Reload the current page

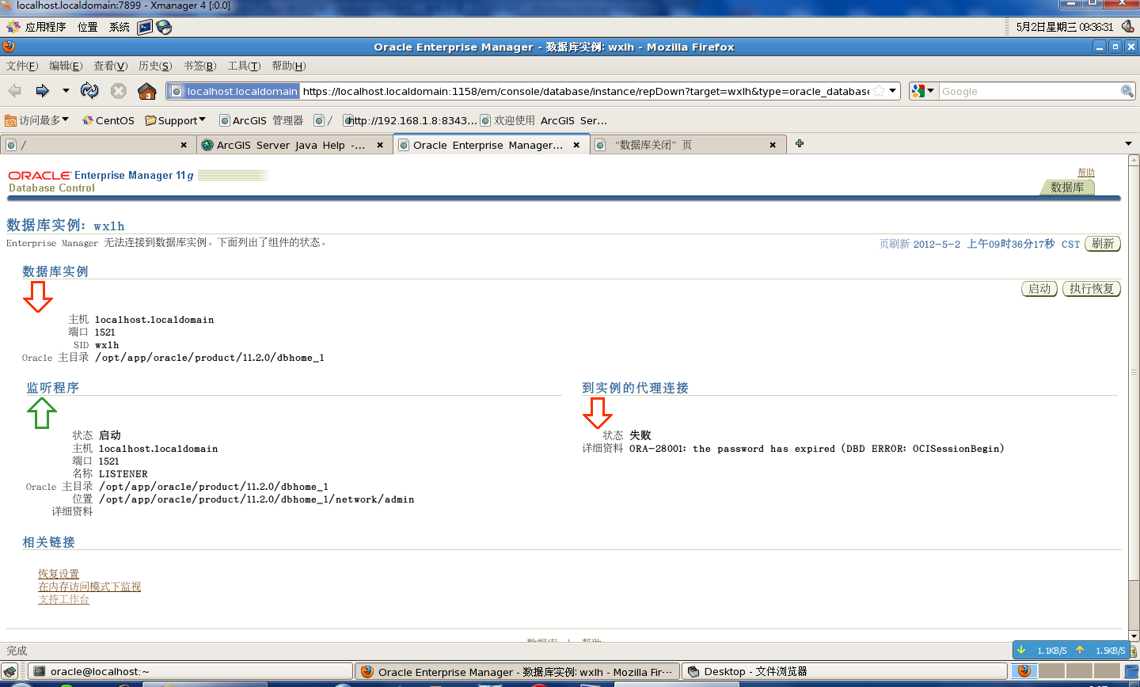pos(89,91)
